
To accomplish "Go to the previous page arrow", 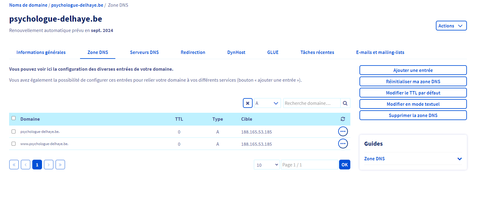I will tap(26, 165).
